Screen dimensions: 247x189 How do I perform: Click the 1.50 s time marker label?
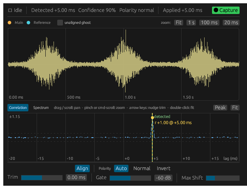tap(188, 97)
